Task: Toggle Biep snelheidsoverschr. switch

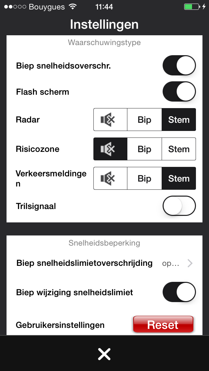Action: (179, 66)
